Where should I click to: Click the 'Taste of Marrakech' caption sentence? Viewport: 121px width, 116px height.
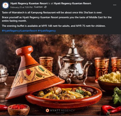52,12
